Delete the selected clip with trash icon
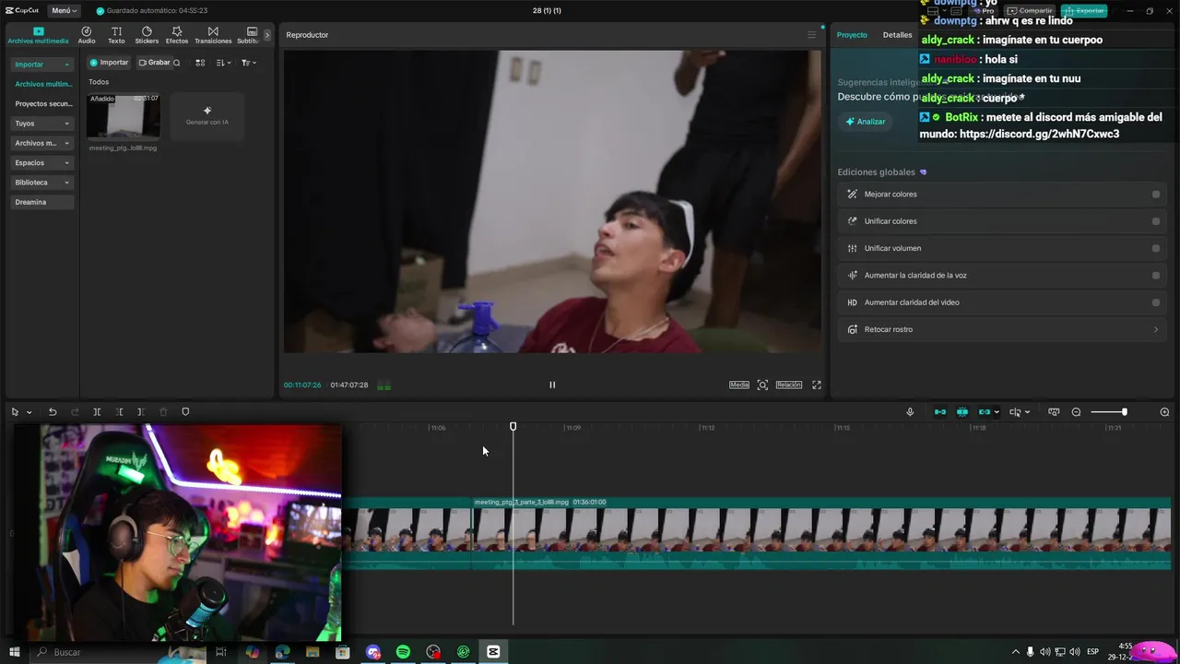 point(163,412)
